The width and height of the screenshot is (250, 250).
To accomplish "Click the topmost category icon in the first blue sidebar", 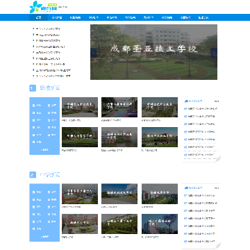I will point(33,106).
